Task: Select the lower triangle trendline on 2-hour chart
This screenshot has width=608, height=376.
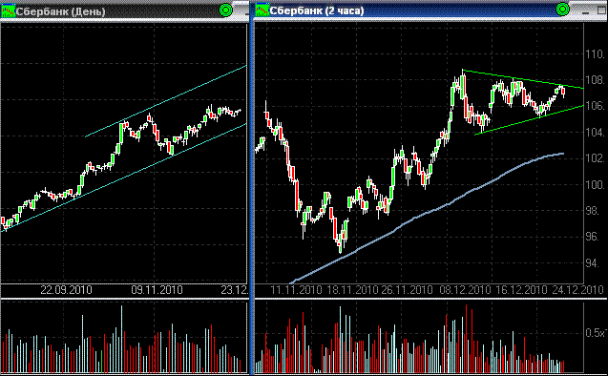Action: [x=529, y=120]
